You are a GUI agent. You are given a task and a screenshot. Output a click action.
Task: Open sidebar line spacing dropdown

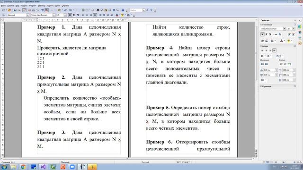263,80
